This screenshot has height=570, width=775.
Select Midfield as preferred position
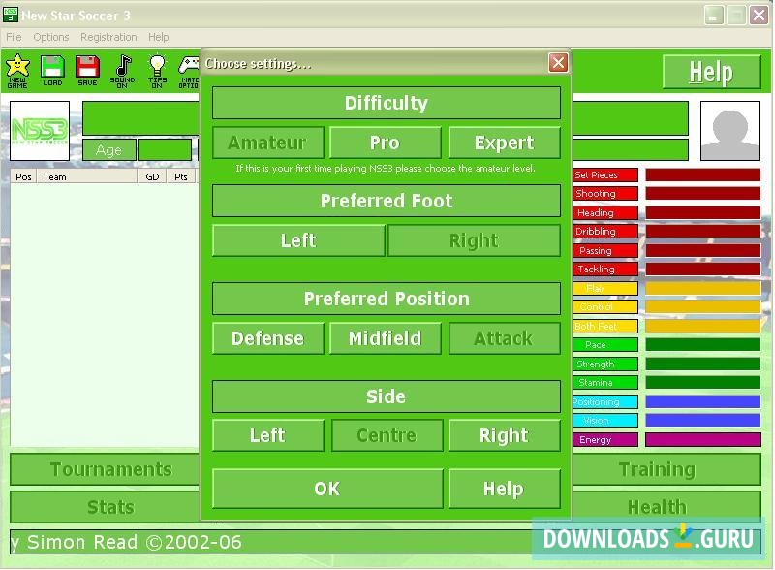pyautogui.click(x=385, y=338)
